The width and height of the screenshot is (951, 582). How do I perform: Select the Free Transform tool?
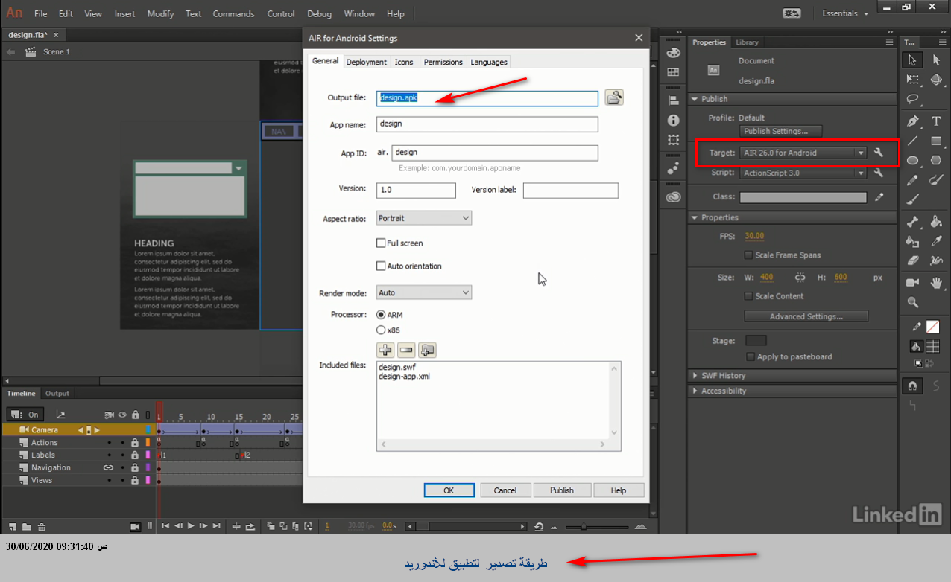tap(912, 79)
